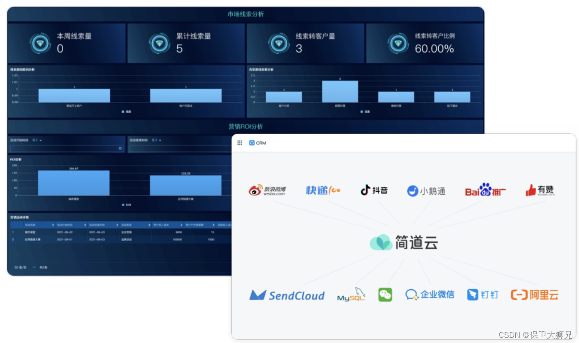Toggle 线索 legend in 线索退回 chart

point(126,111)
